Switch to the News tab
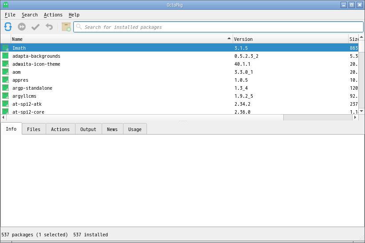The height and width of the screenshot is (243, 365). pos(112,129)
